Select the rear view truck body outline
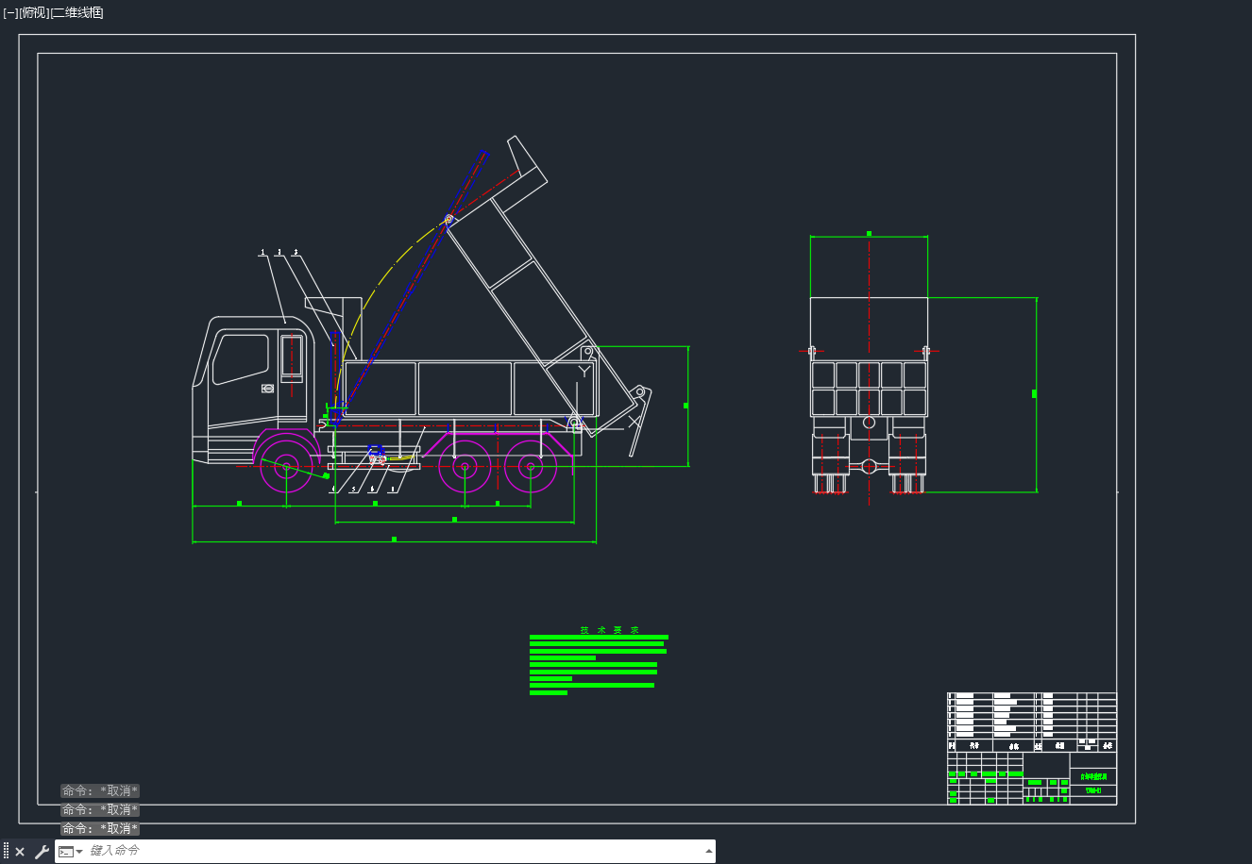This screenshot has height=864, width=1252. (869, 357)
